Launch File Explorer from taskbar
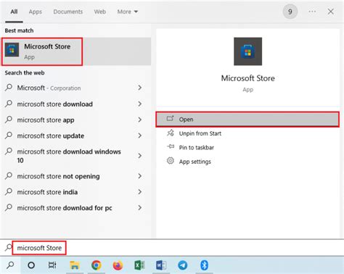Image resolution: width=344 pixels, height=274 pixels. (75, 265)
